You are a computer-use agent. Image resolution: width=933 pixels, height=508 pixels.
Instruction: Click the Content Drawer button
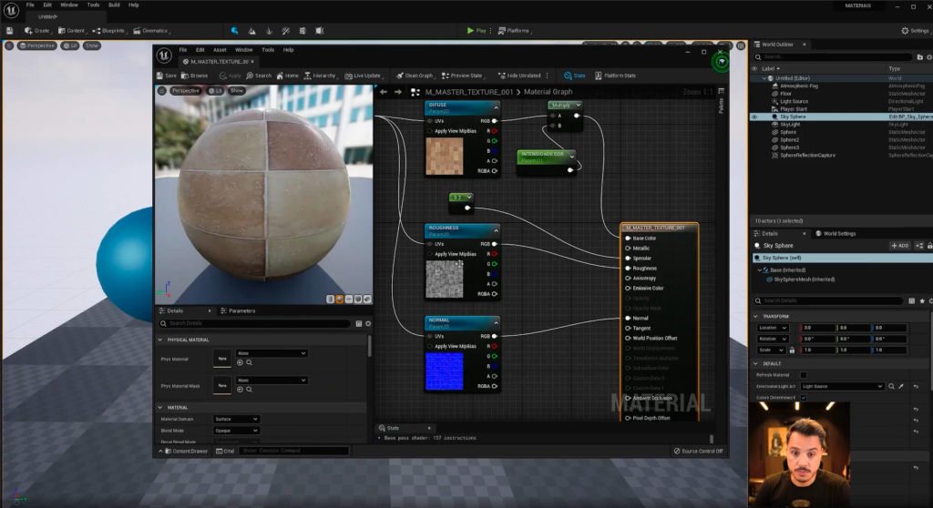(x=185, y=451)
